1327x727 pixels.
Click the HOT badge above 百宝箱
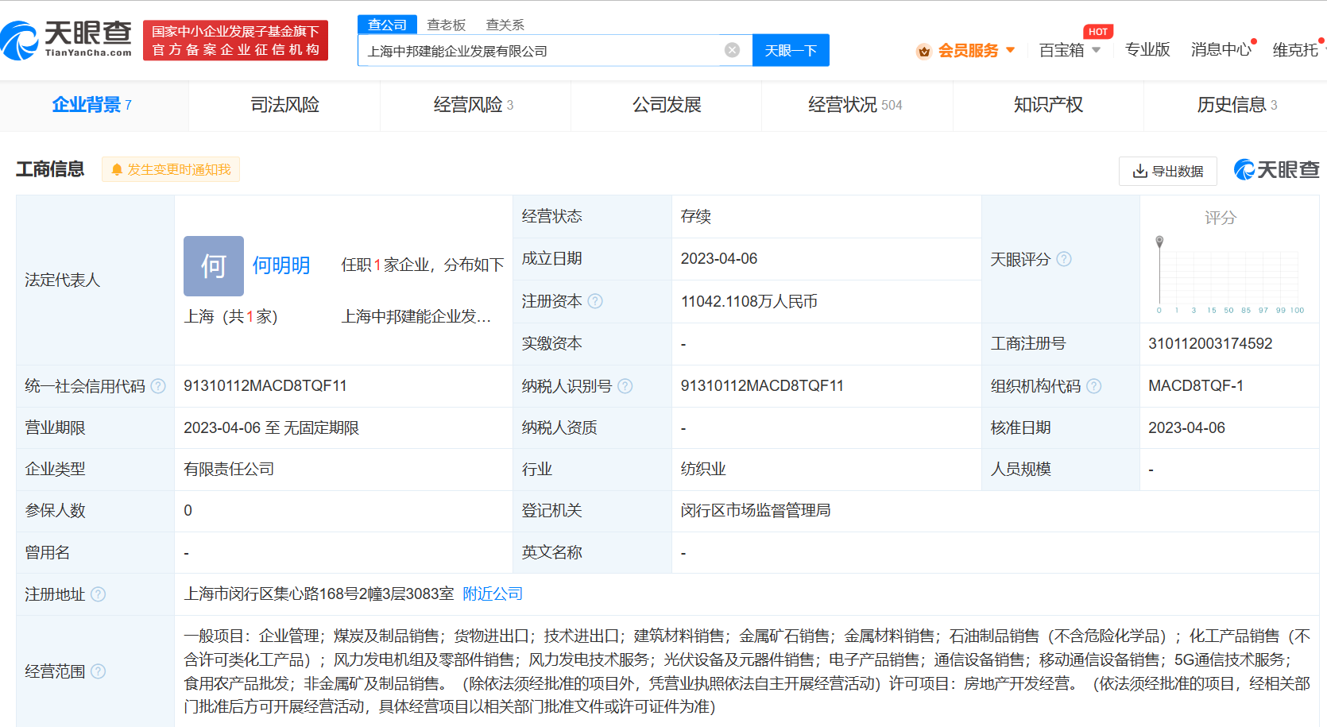click(1098, 32)
